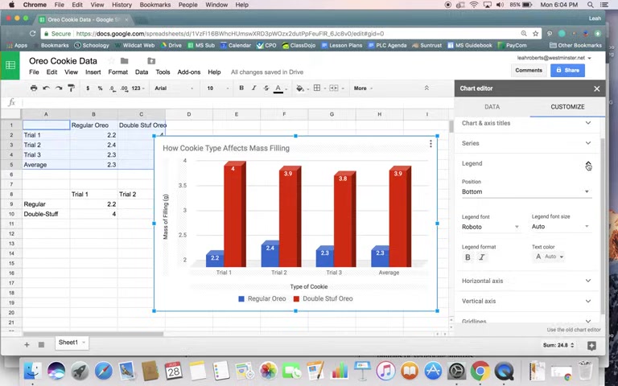Open the Tools menu
618x386 pixels.
click(x=163, y=72)
